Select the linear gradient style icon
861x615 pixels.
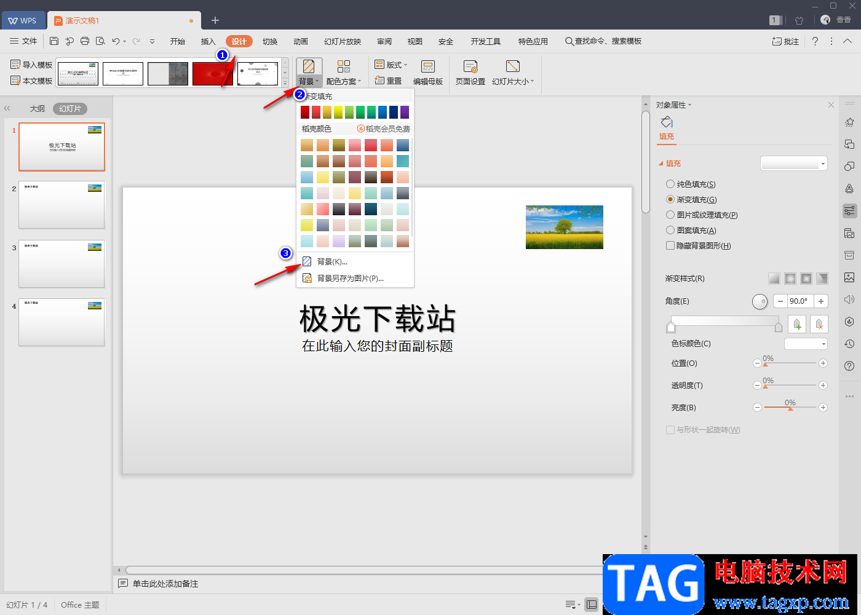click(x=774, y=279)
